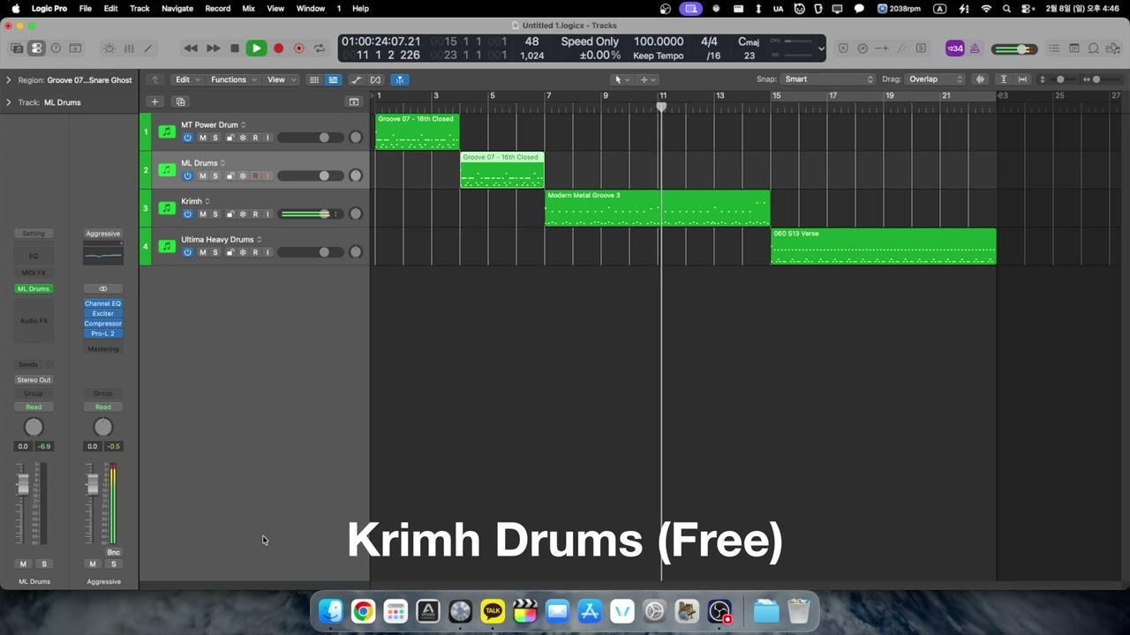Toggle Replace mode X icon
Screen dimensions: 1130x635
[x=843, y=49]
